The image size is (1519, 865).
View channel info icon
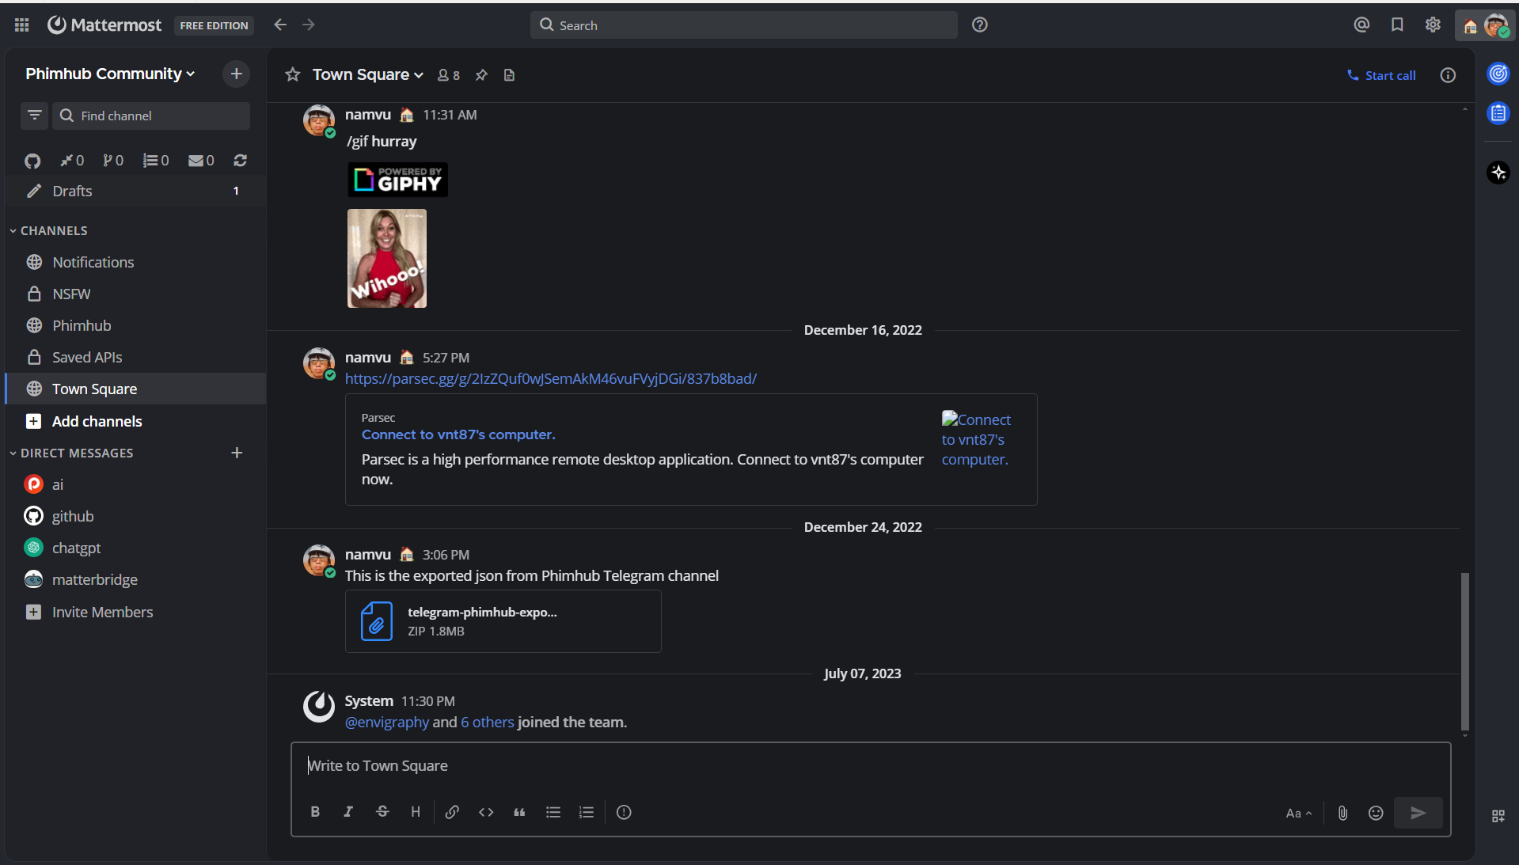click(1448, 75)
